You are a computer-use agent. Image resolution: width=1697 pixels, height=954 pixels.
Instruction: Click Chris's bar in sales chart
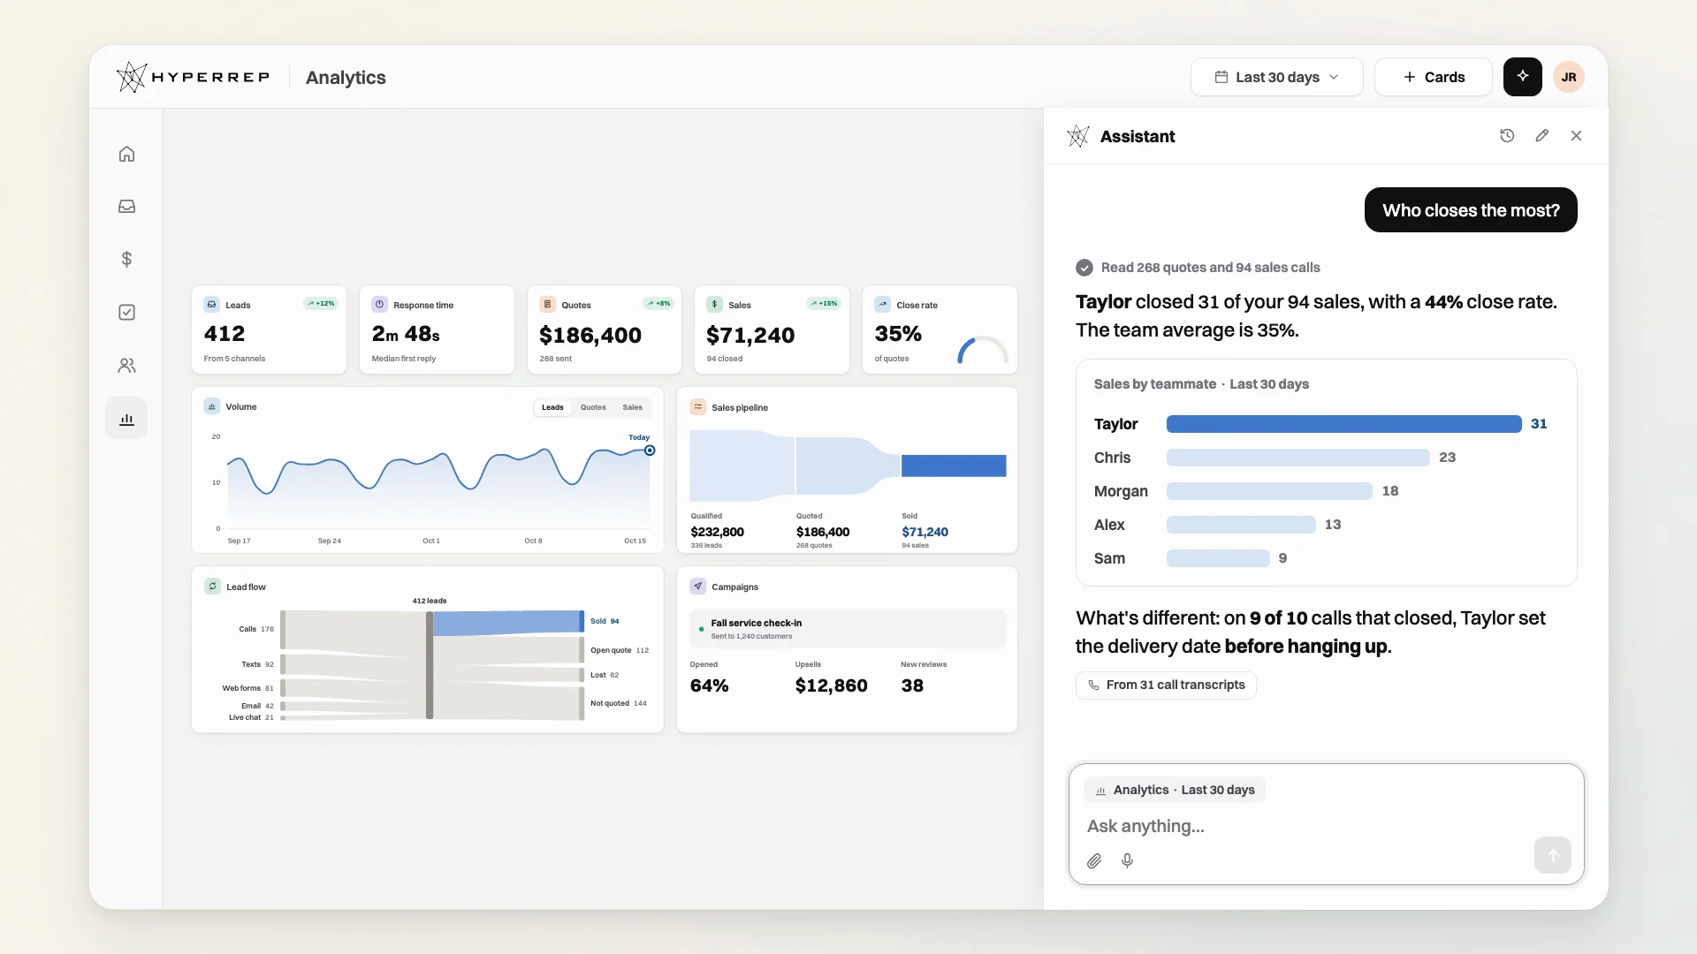coord(1297,458)
